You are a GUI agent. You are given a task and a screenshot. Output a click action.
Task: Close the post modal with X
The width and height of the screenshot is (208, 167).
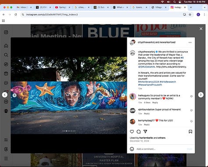[x=201, y=29]
